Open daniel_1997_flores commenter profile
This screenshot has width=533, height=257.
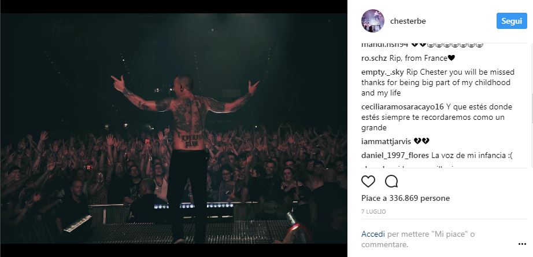(x=395, y=156)
